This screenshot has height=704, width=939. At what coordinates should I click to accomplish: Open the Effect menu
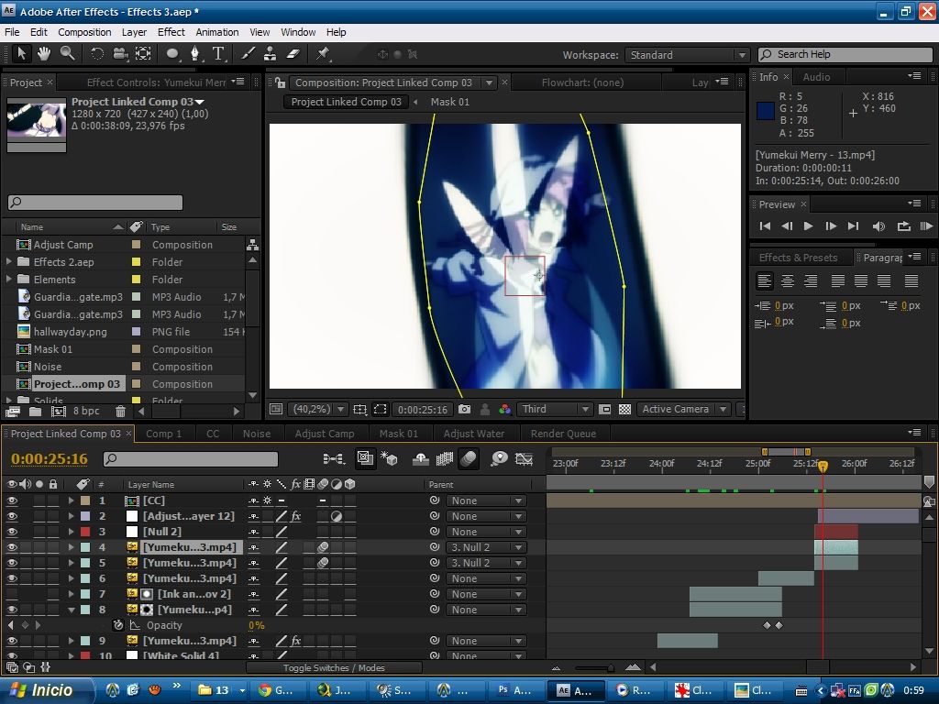click(171, 32)
